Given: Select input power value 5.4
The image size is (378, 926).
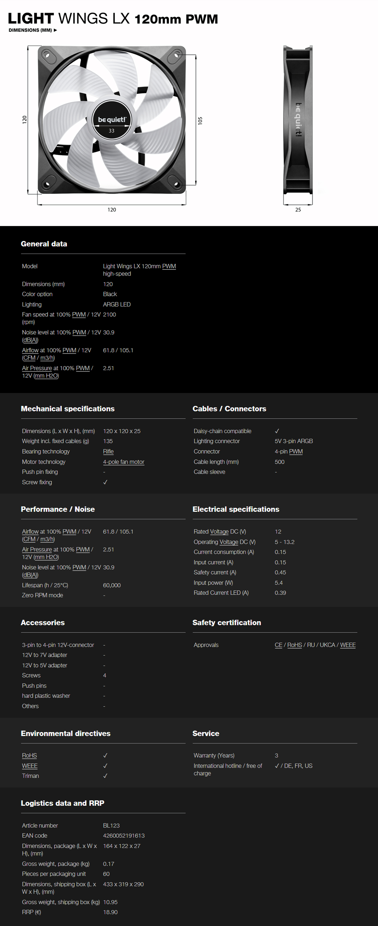Looking at the screenshot, I should click(279, 583).
